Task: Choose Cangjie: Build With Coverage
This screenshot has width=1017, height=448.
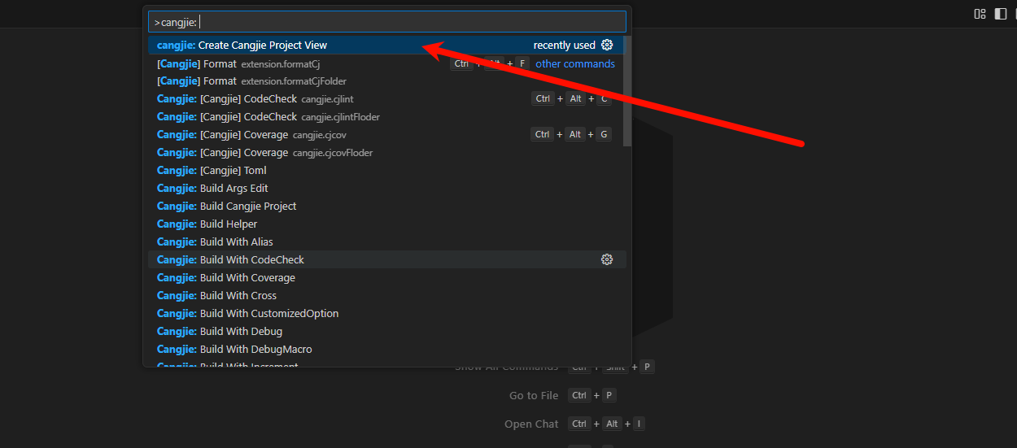Action: [x=387, y=277]
